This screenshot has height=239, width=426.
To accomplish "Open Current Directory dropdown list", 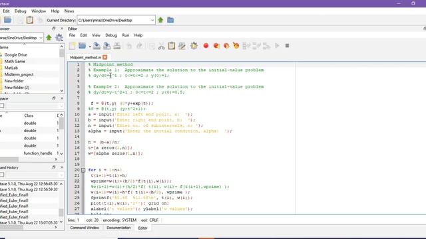I will [152, 20].
